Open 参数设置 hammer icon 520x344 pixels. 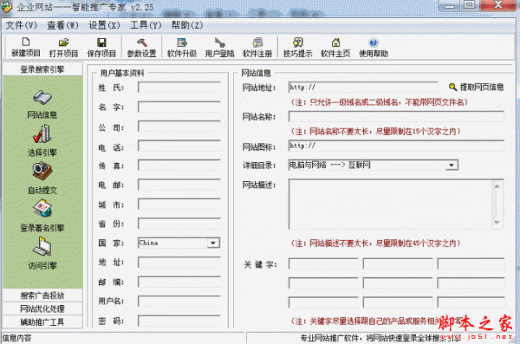pyautogui.click(x=142, y=42)
